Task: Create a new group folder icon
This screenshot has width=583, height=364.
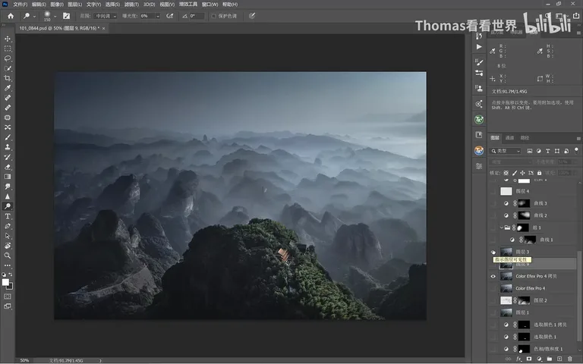Action: click(x=549, y=359)
